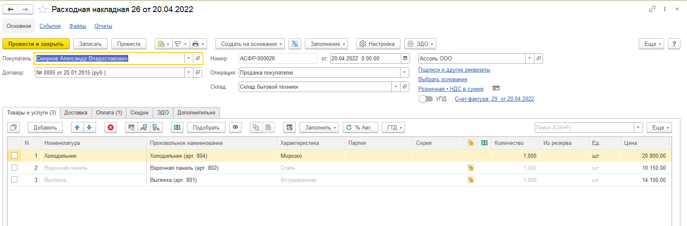Check the box for Холодильник row
The height and width of the screenshot is (226, 687).
click(x=15, y=156)
